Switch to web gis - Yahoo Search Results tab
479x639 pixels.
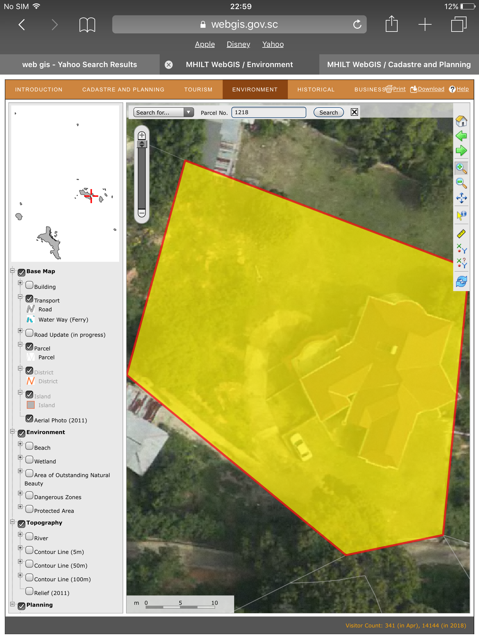tap(80, 65)
